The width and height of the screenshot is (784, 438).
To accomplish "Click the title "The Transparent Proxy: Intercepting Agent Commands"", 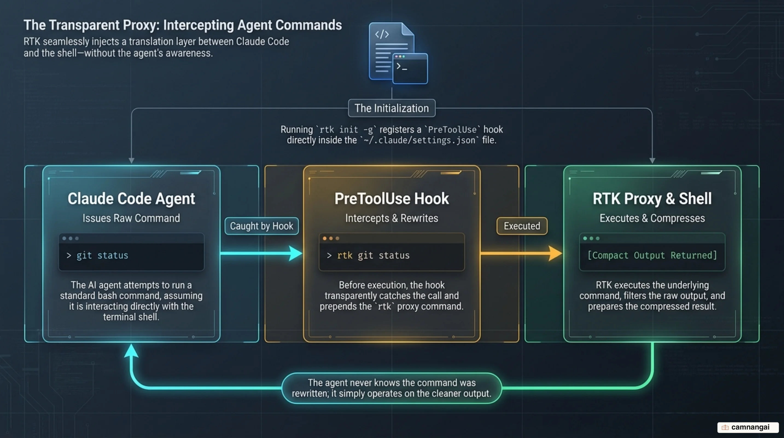I will (x=183, y=25).
